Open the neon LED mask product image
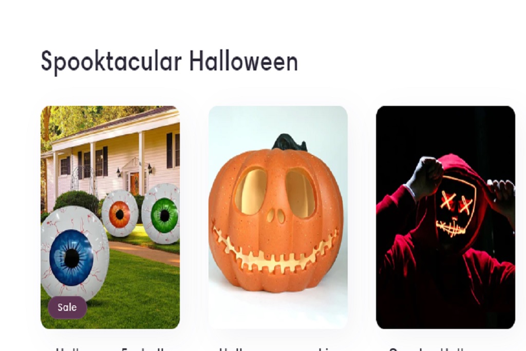This screenshot has width=526, height=351. point(445,217)
